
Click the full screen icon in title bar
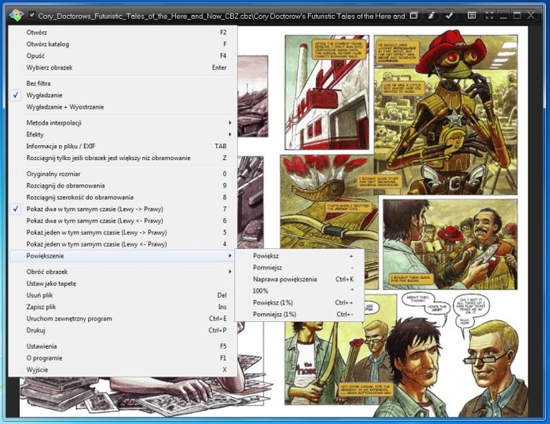(x=489, y=15)
